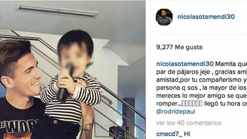Screen dimensions: 247x139
Task: Click the caption text par de pájaros jeje
Action: tap(183, 72)
